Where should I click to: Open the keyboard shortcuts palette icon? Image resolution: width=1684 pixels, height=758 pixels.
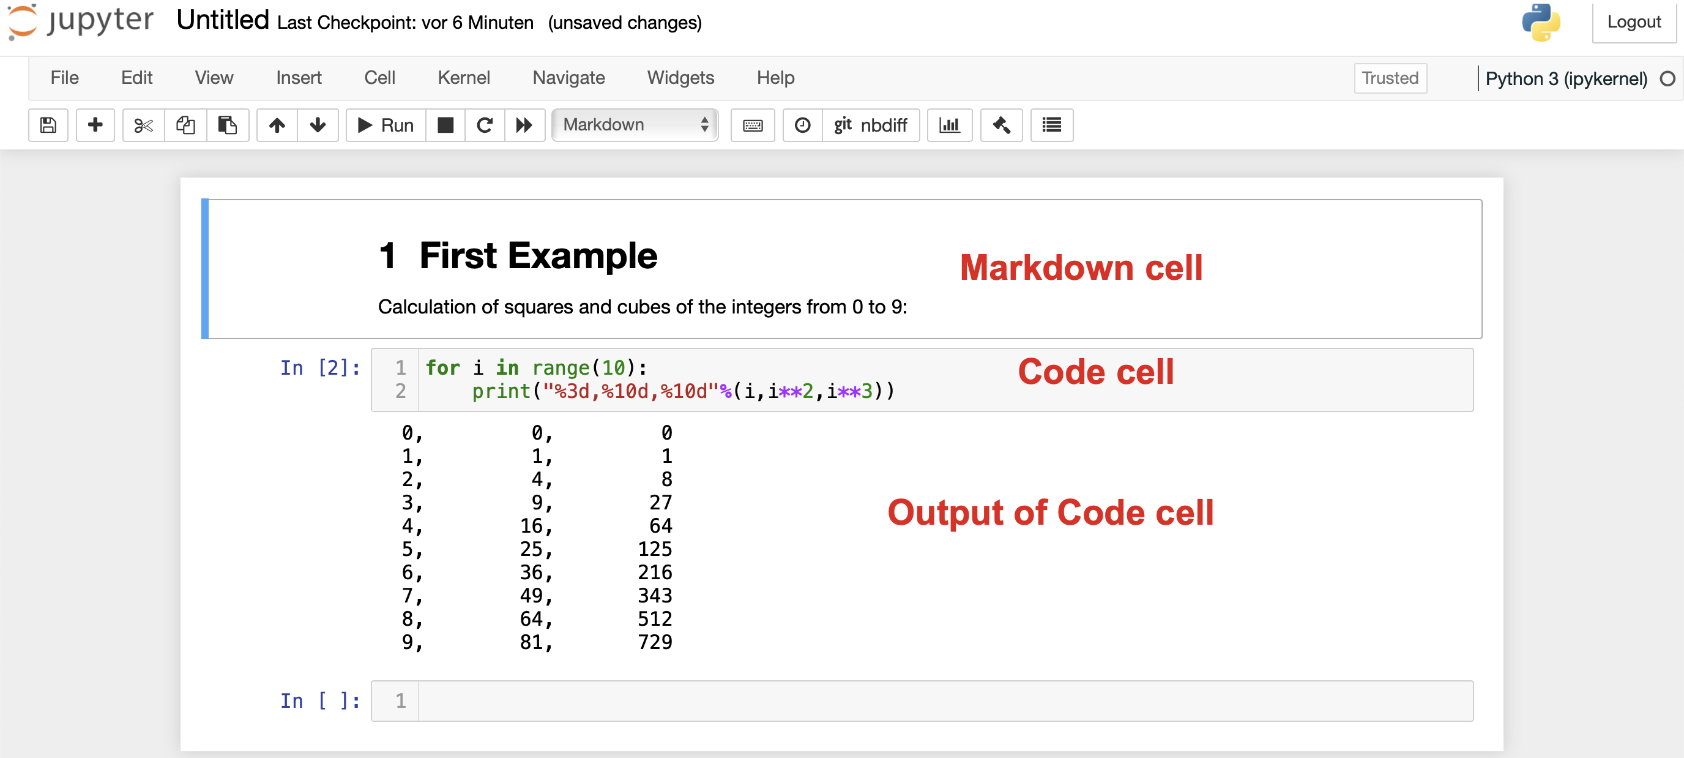tap(752, 125)
